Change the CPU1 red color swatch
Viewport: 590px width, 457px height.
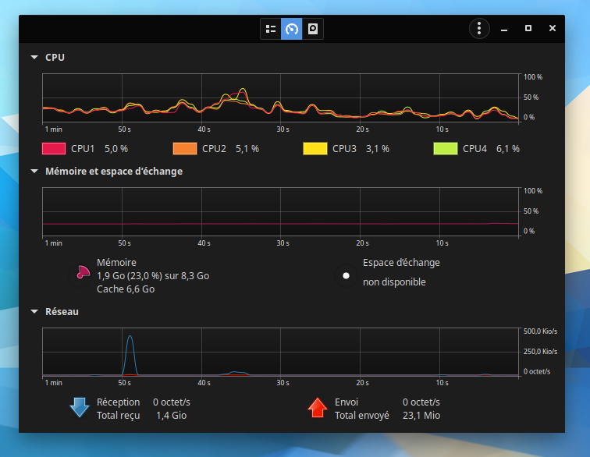click(53, 148)
